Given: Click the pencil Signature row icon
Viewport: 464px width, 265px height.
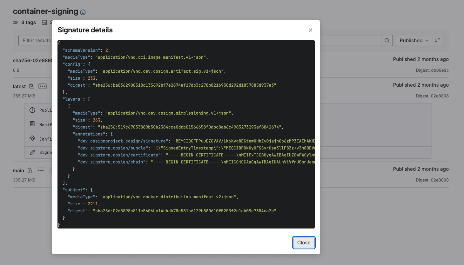Looking at the screenshot, I should tap(32, 152).
